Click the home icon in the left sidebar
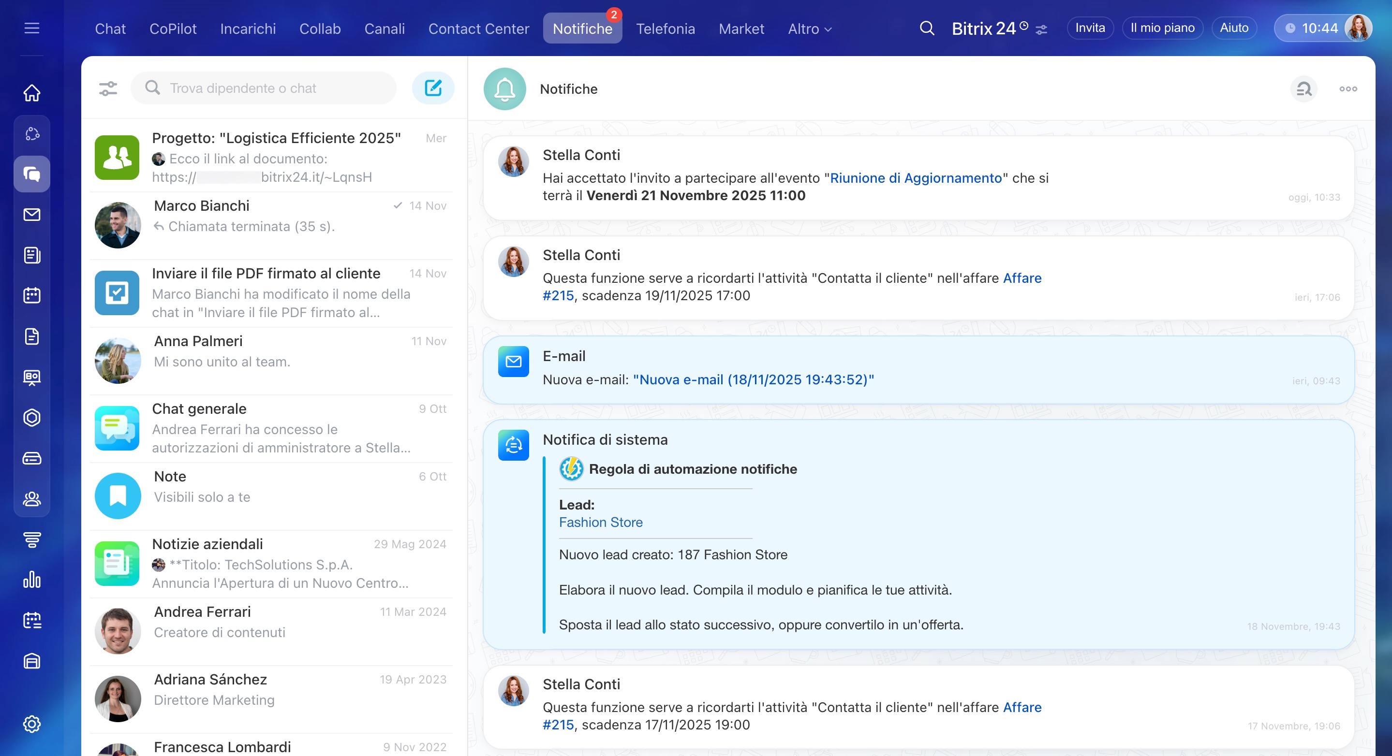Screen dimensions: 1392x756 [32, 93]
